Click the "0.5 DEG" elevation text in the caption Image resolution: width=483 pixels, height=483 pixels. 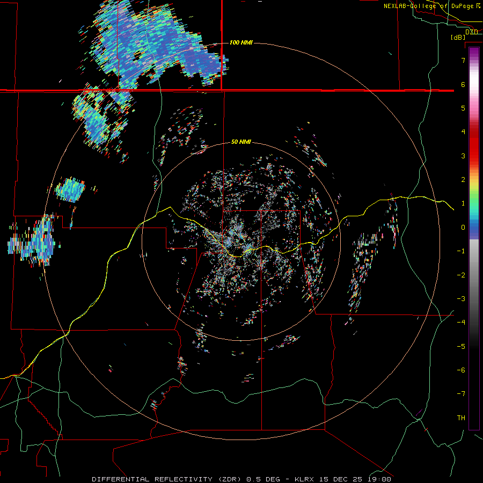coord(264,479)
